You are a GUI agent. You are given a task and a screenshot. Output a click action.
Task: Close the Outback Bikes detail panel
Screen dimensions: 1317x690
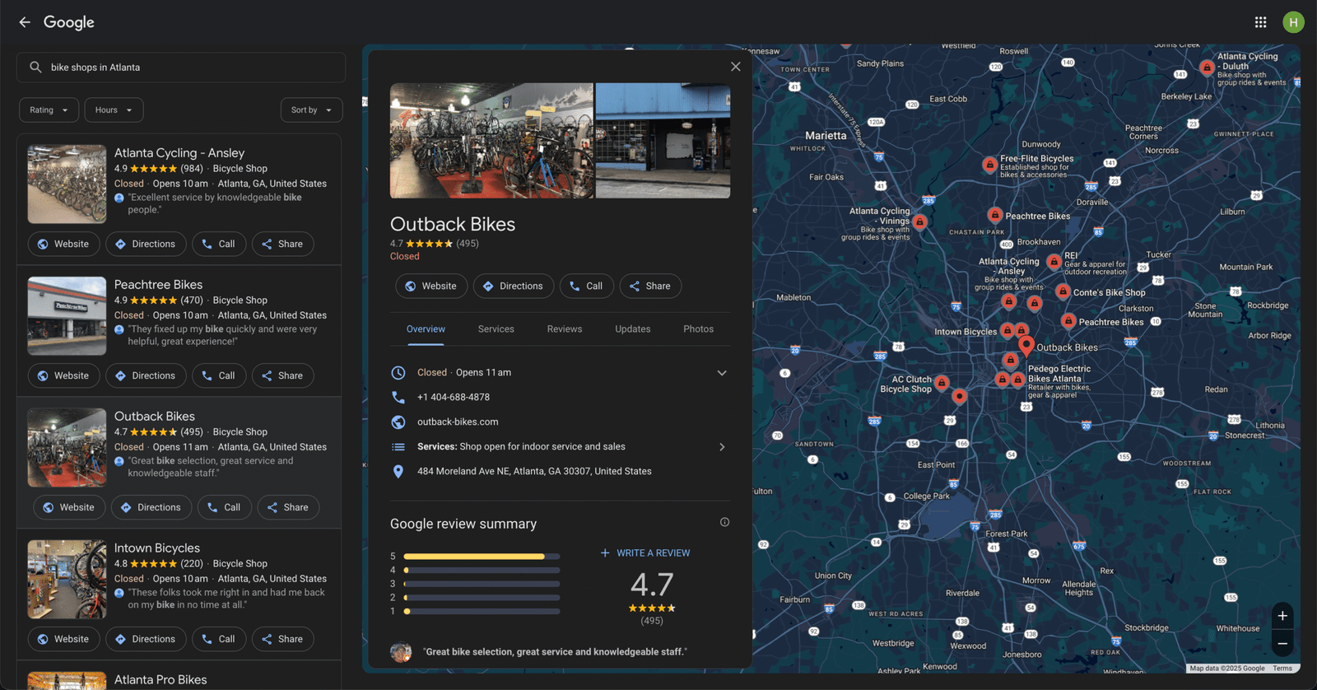click(x=735, y=67)
